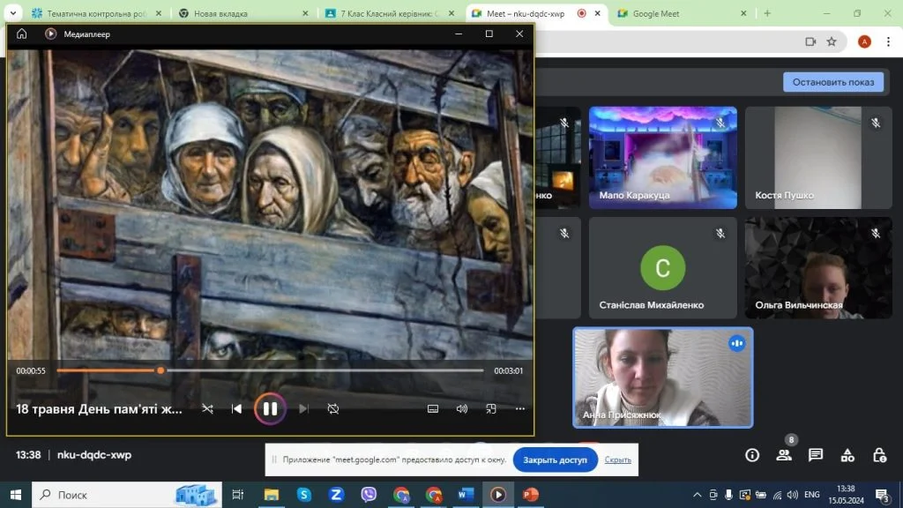Image resolution: width=903 pixels, height=508 pixels.
Task: Open Skype from taskbar
Action: click(304, 495)
